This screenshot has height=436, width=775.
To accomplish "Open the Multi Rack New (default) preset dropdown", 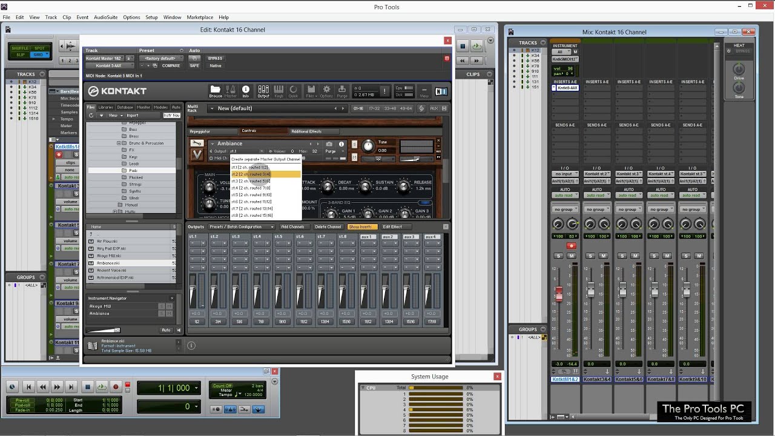I will tap(277, 108).
